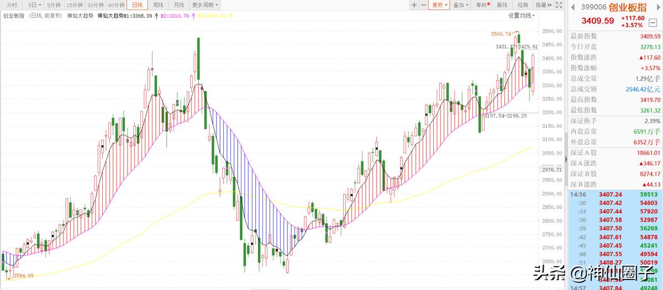Click current price 3409.59 in header

click(x=597, y=21)
